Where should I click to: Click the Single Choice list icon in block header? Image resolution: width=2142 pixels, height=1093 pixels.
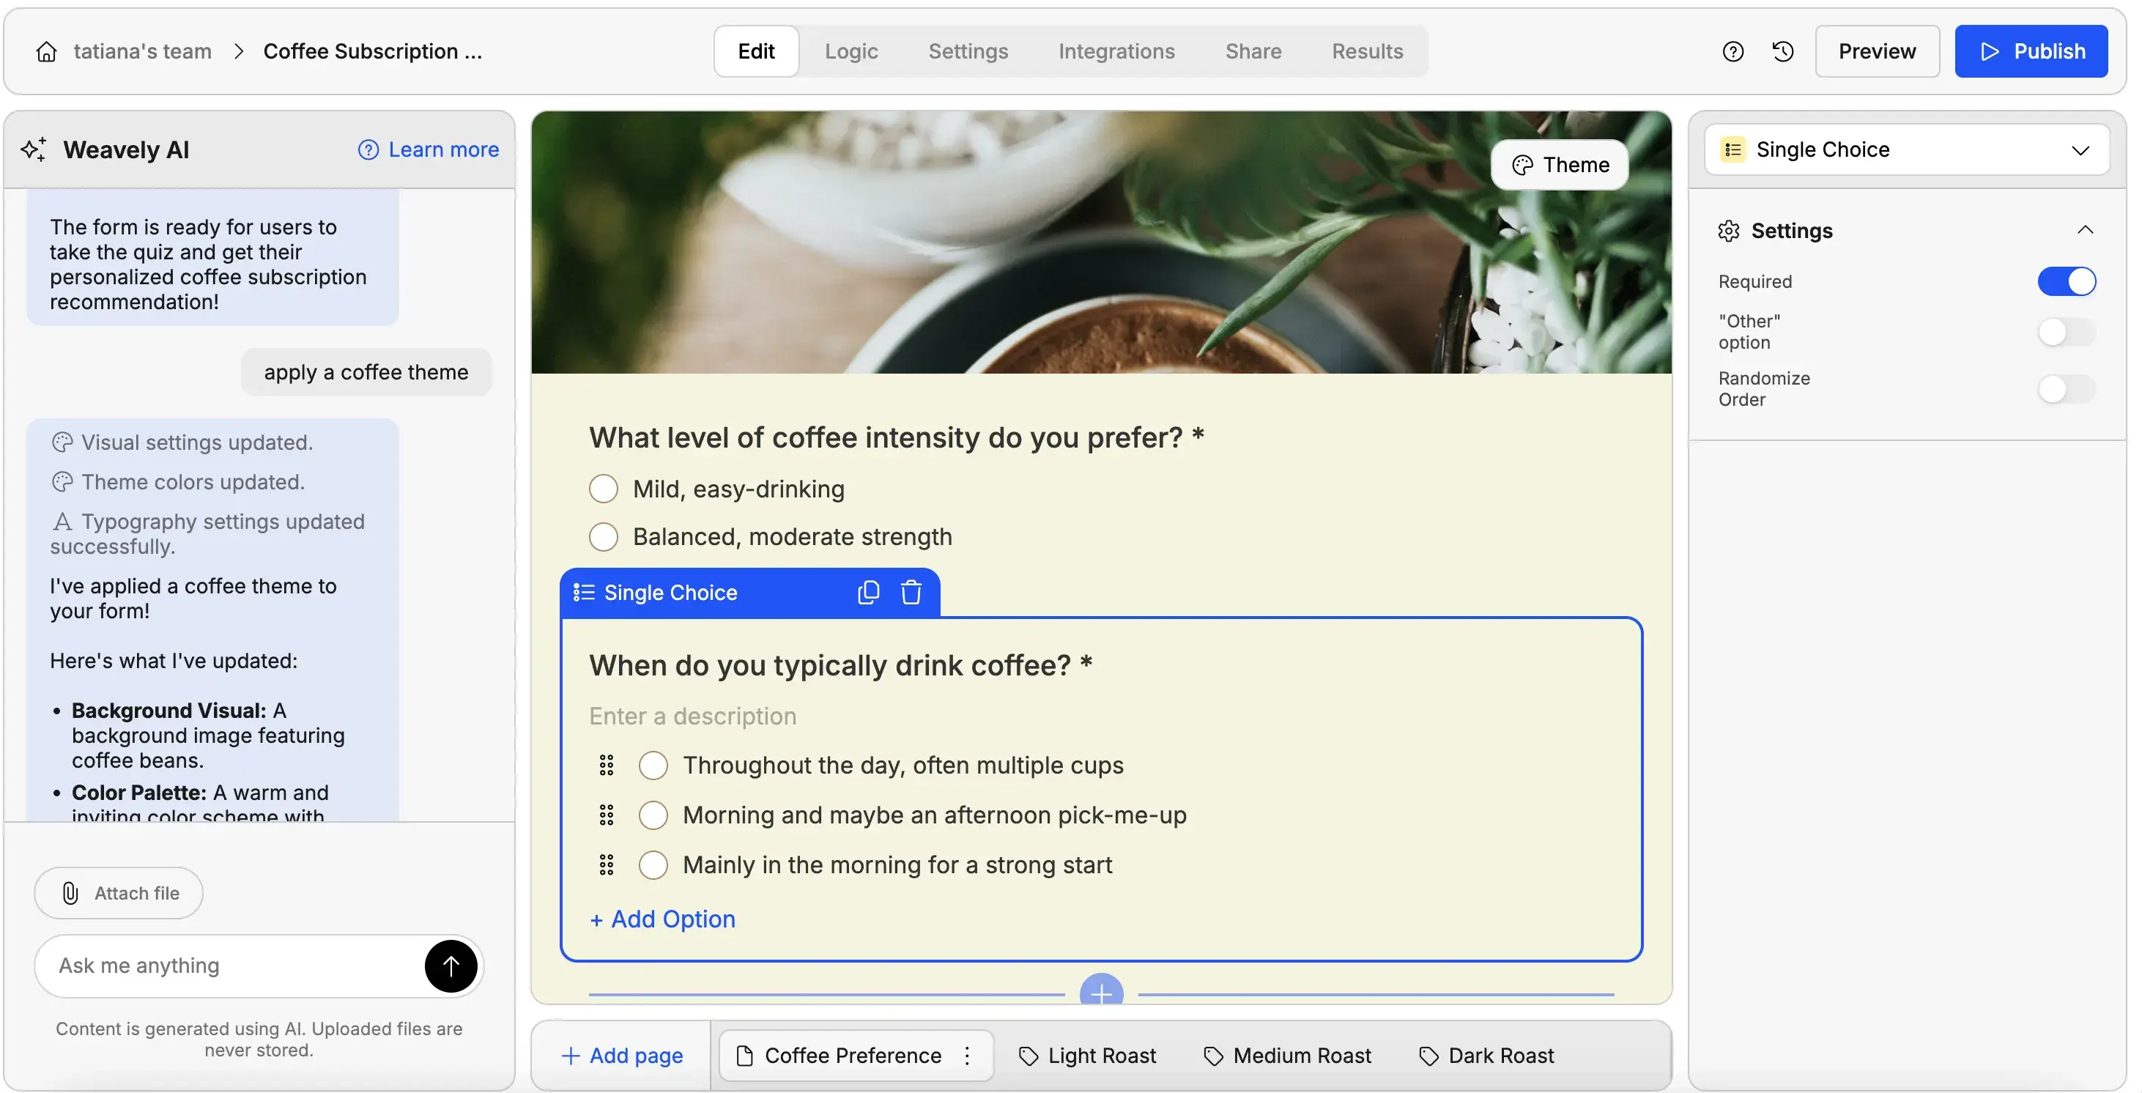(584, 592)
